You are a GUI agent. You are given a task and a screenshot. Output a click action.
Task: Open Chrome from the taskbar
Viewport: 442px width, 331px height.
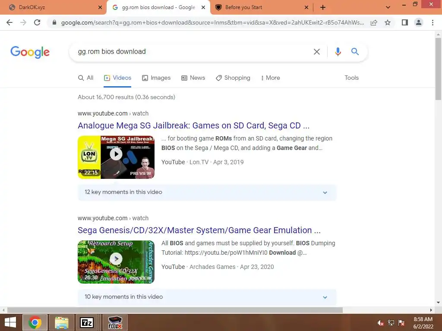(x=35, y=322)
